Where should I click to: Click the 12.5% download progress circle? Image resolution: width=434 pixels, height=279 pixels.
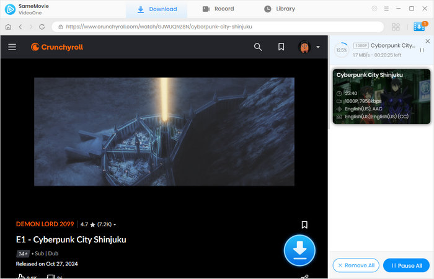tap(342, 50)
